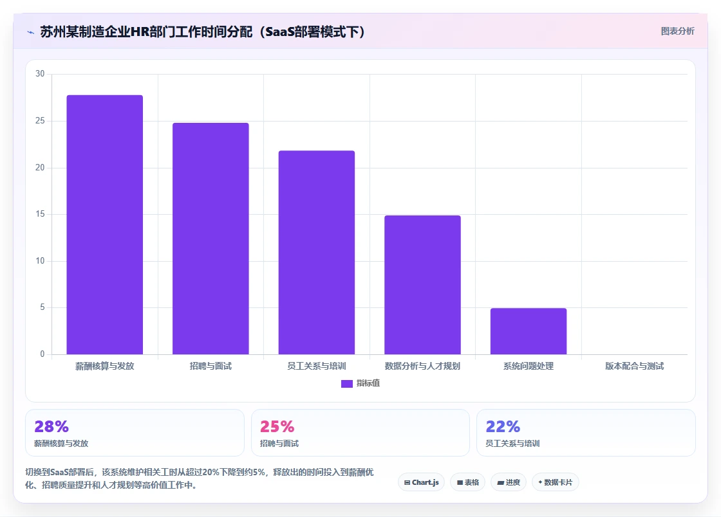Select the Chart.js tag
This screenshot has width=721, height=517.
coord(421,482)
